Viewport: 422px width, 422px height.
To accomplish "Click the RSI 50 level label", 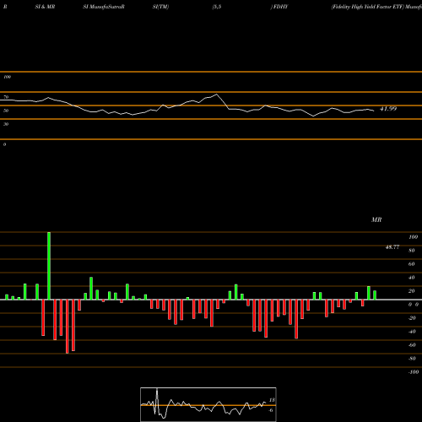I will [6, 111].
